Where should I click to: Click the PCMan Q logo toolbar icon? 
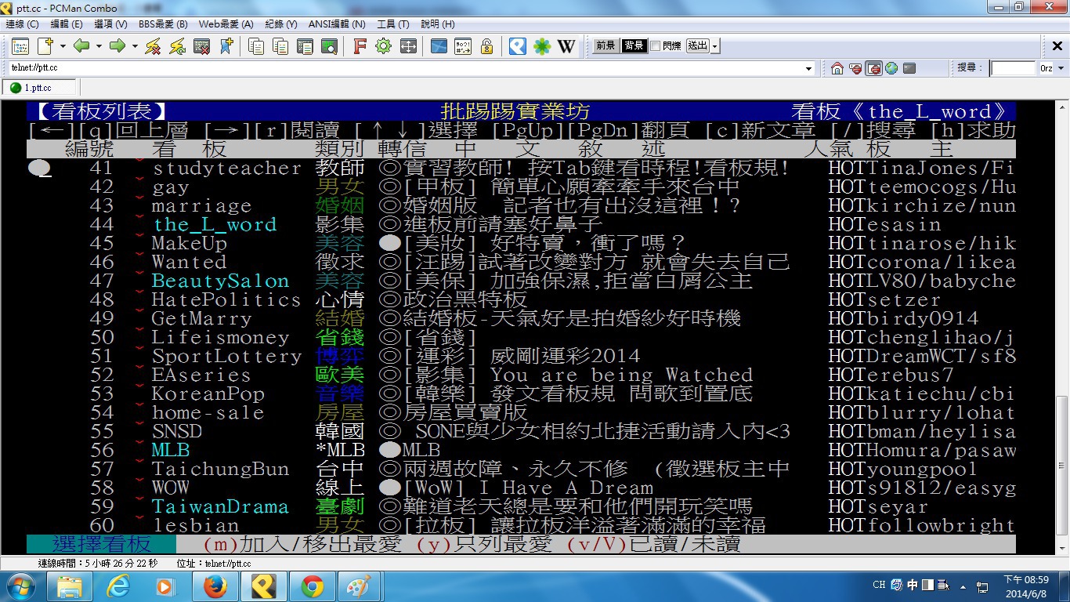517,46
